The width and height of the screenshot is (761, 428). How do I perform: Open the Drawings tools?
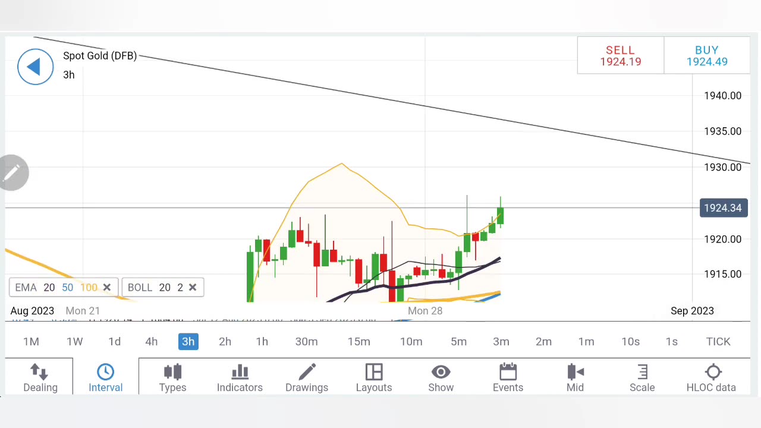click(x=307, y=378)
